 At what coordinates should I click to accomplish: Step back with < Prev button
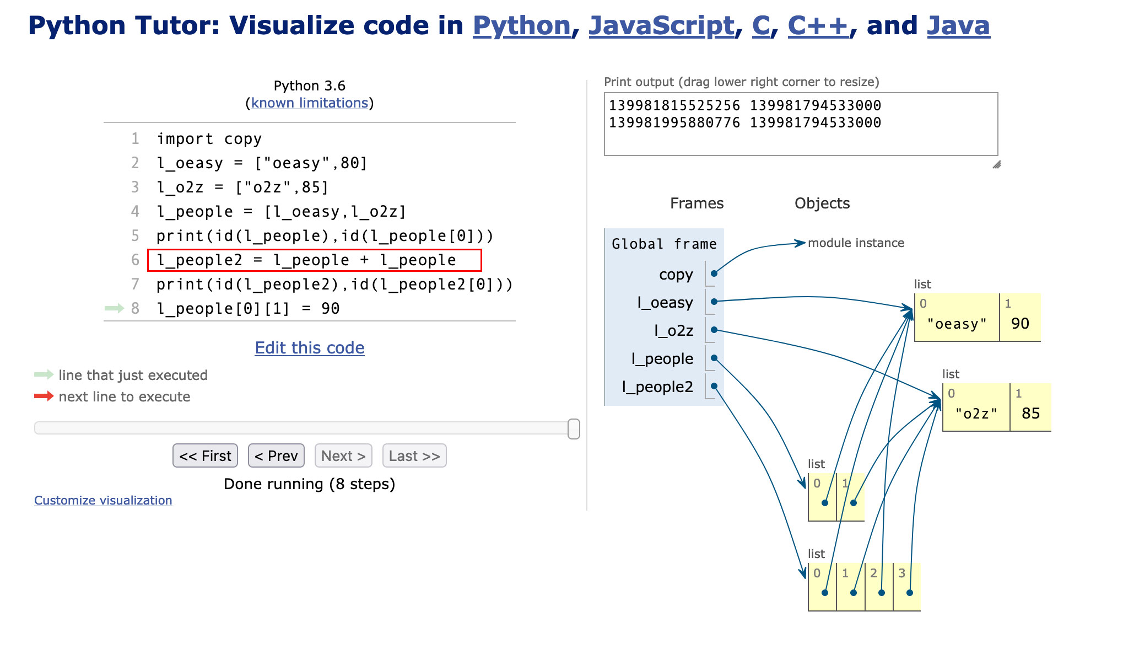pyautogui.click(x=276, y=456)
